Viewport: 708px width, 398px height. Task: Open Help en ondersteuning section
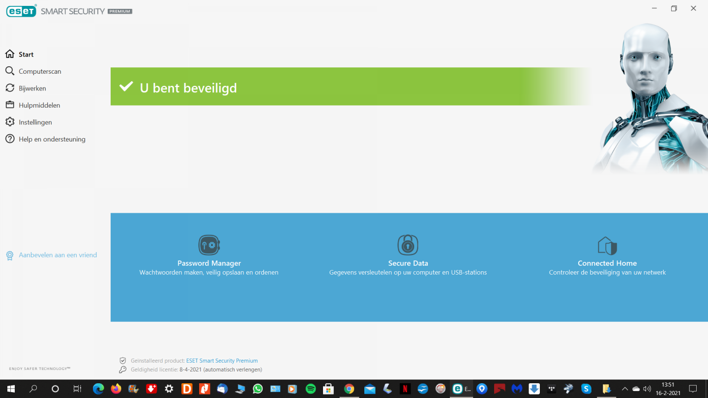52,139
